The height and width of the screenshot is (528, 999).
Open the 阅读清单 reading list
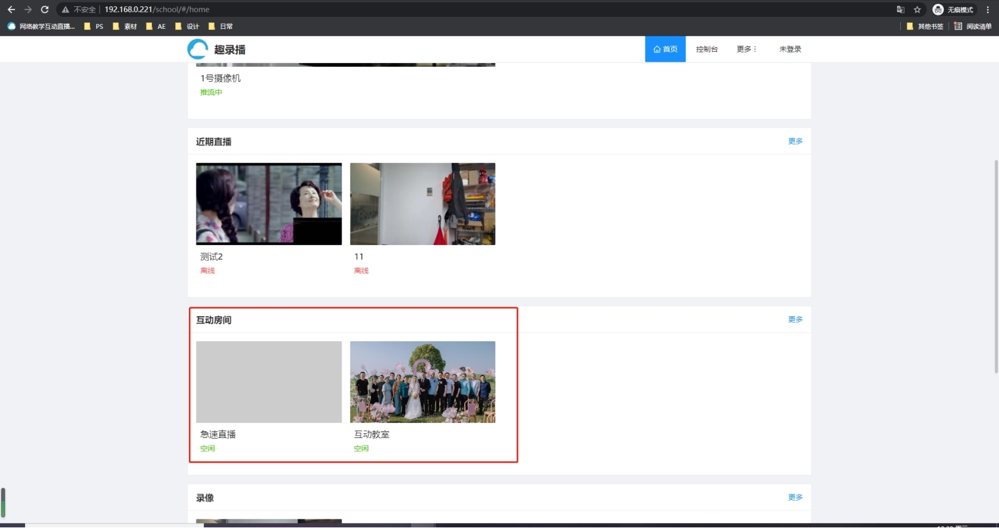click(973, 26)
